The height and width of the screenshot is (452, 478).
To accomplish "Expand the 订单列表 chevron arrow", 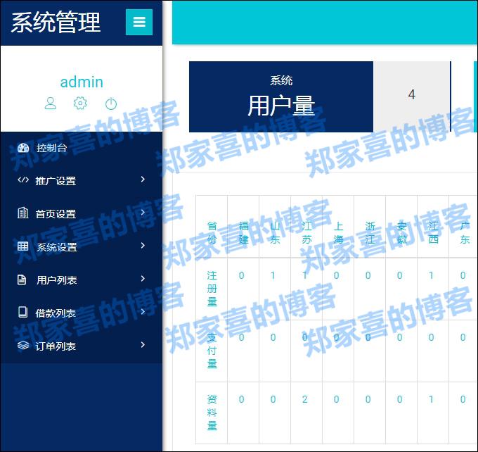I will point(143,344).
